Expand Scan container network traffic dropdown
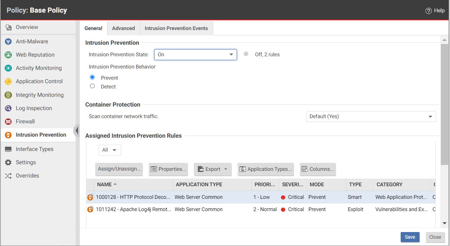The image size is (450, 246). [x=371, y=116]
